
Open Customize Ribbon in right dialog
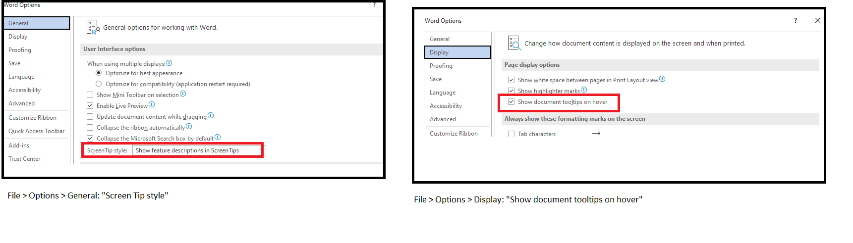pyautogui.click(x=457, y=133)
